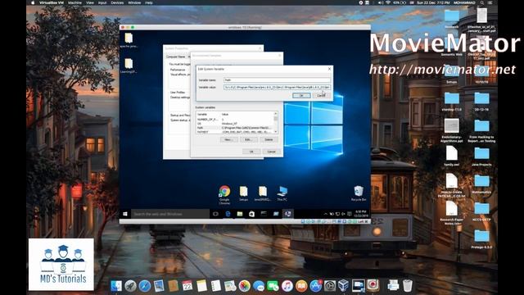Click the Variable name input field
The image size is (524, 295).
click(x=277, y=80)
